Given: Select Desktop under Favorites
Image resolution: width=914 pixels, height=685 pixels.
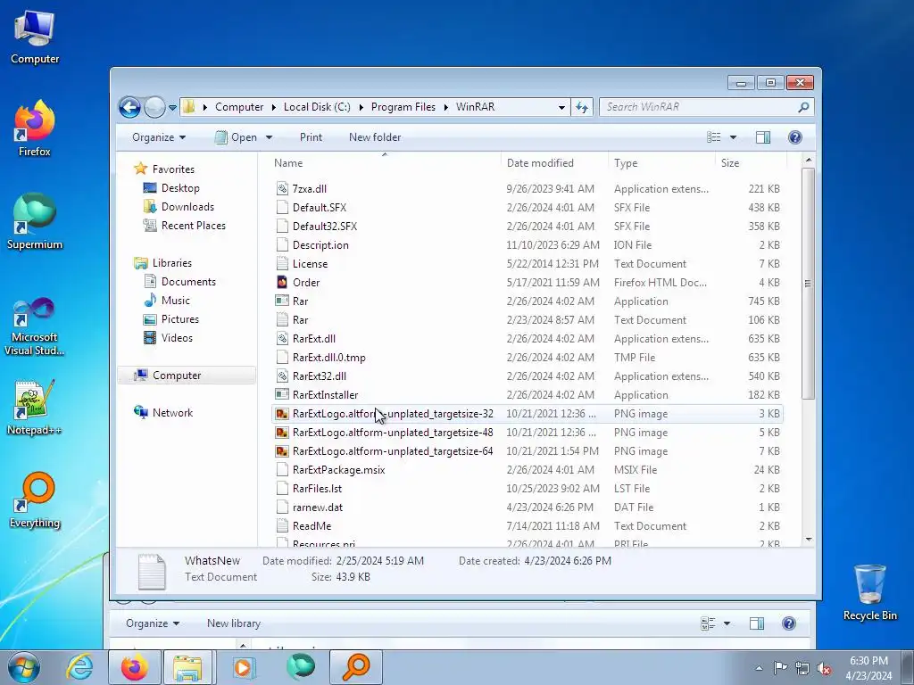Looking at the screenshot, I should click(x=180, y=188).
